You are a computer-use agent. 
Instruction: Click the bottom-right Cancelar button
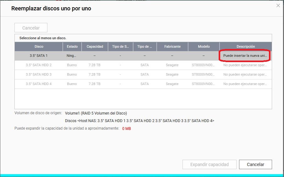255,164
